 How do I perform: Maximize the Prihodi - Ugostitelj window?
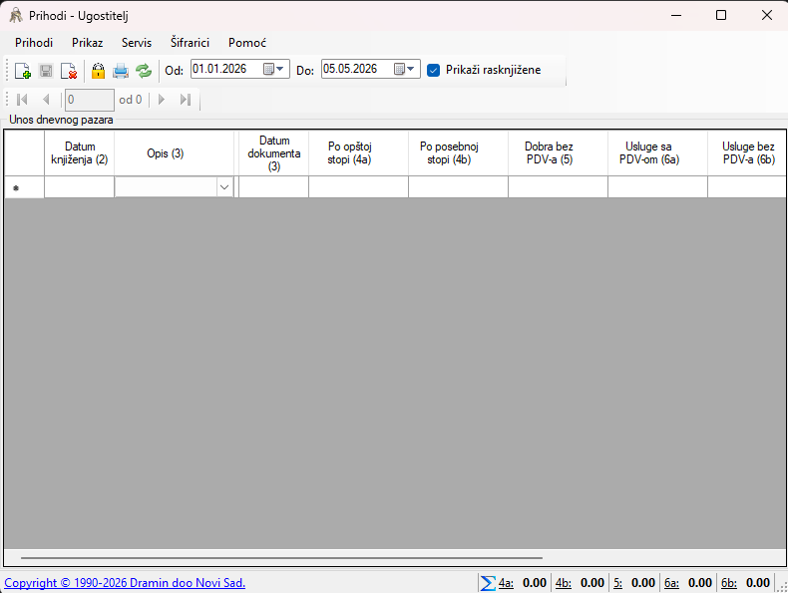pyautogui.click(x=721, y=15)
